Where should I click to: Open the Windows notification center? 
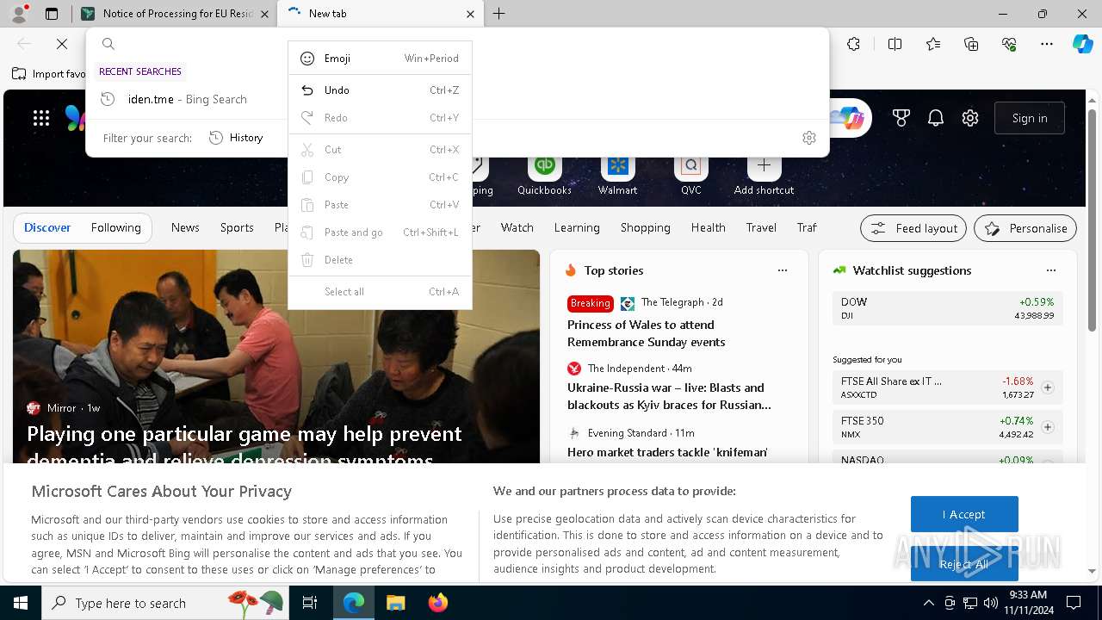[x=1074, y=603]
